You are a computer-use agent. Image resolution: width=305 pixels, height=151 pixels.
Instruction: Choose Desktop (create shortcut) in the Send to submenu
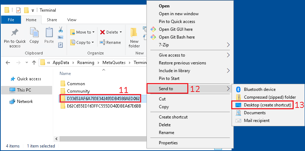pyautogui.click(x=267, y=105)
